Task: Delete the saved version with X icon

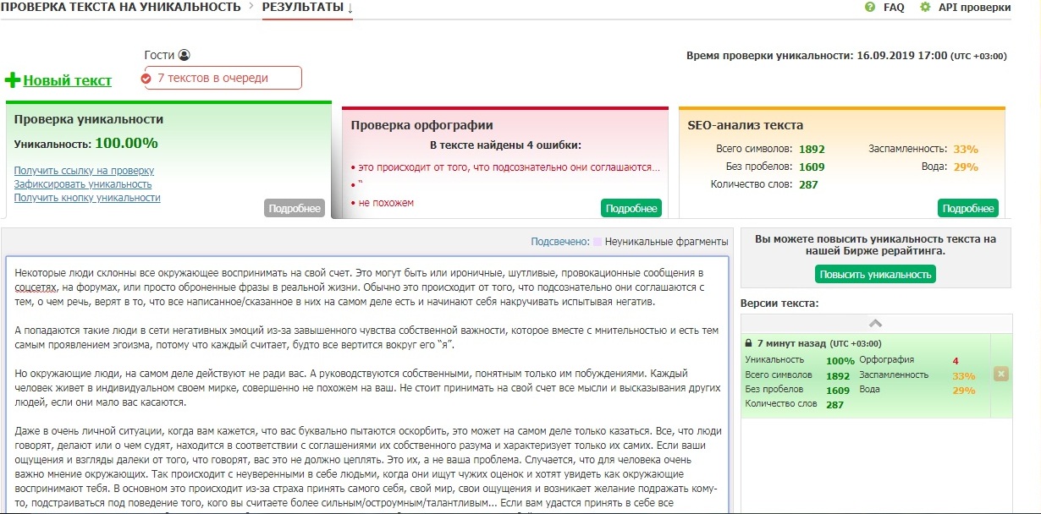Action: click(1001, 374)
